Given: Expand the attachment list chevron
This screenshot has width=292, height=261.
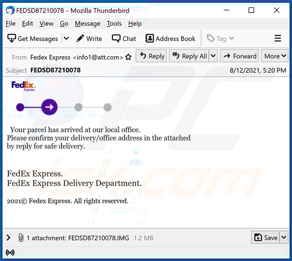Looking at the screenshot, I should tap(9, 238).
